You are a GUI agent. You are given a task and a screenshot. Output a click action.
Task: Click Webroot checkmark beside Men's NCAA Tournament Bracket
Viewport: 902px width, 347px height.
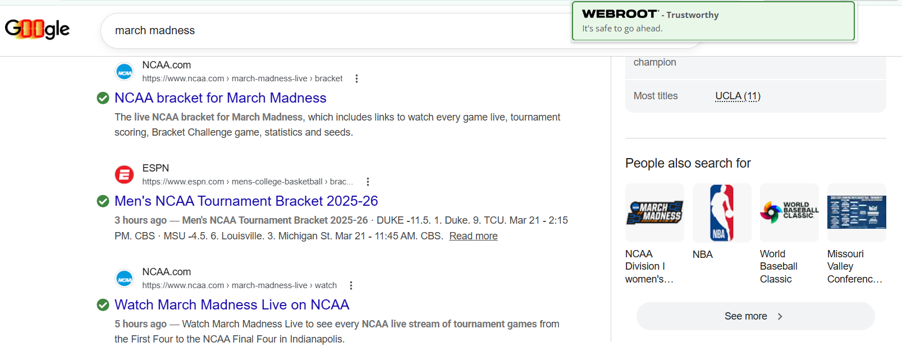tap(103, 201)
